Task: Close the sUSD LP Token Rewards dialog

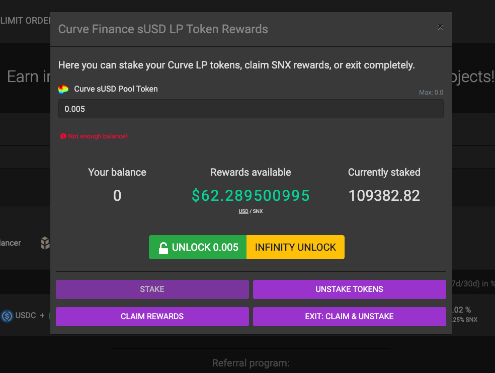Action: [440, 27]
